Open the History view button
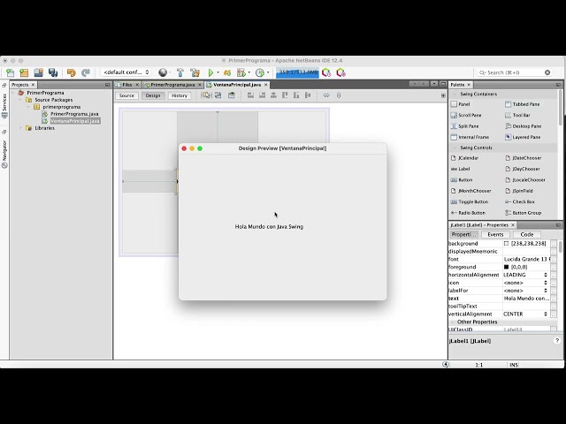This screenshot has width=566, height=424. click(x=180, y=95)
